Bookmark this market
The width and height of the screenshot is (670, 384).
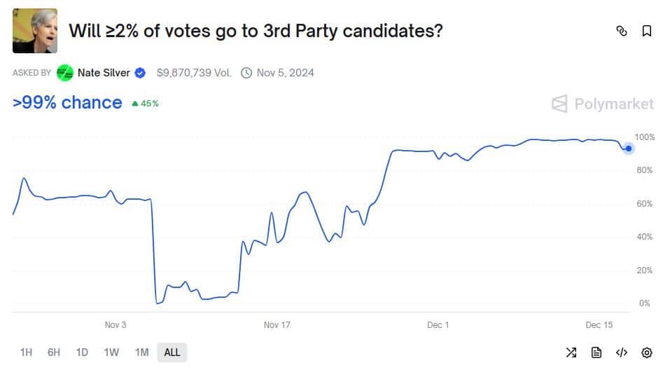point(647,31)
